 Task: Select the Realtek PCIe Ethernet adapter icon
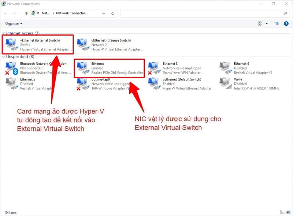pos(83,68)
